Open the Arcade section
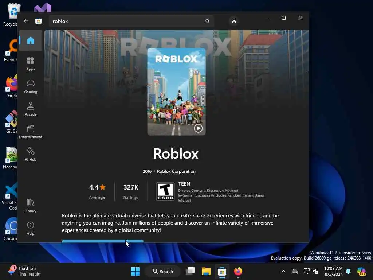The height and width of the screenshot is (280, 373). (31, 109)
